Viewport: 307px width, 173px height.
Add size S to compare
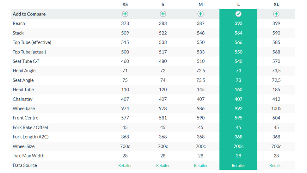pyautogui.click(x=163, y=14)
